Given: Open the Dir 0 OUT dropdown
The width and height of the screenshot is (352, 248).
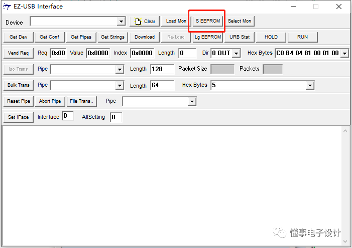Looking at the screenshot, I should (236, 53).
